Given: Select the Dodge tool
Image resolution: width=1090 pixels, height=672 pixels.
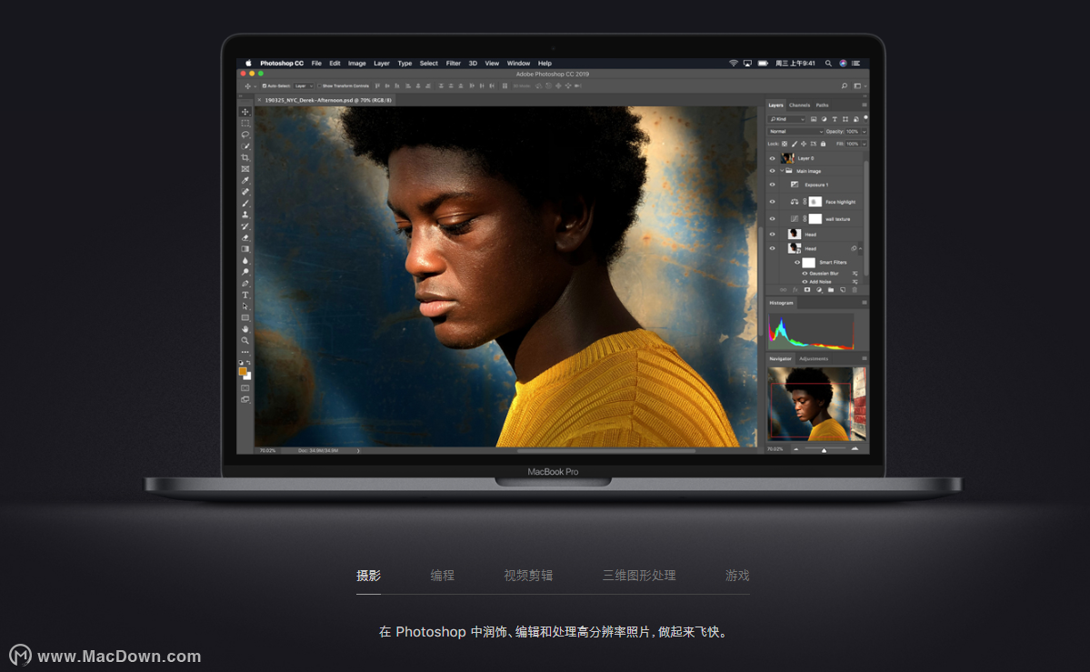Looking at the screenshot, I should 245,272.
